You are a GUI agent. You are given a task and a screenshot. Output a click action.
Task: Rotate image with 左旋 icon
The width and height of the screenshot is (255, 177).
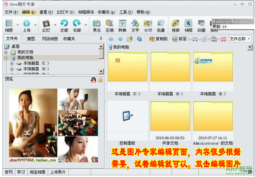pos(64,26)
